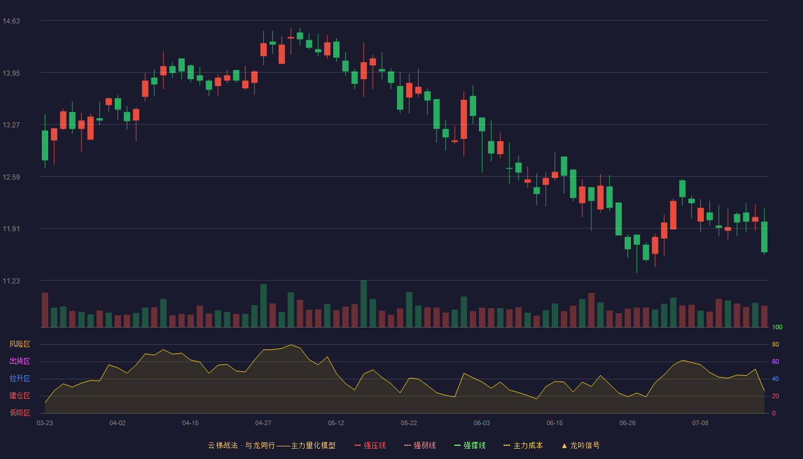Screen dimensions: 803x459
Task: Select the 出货区 zone label
Action: (x=20, y=361)
